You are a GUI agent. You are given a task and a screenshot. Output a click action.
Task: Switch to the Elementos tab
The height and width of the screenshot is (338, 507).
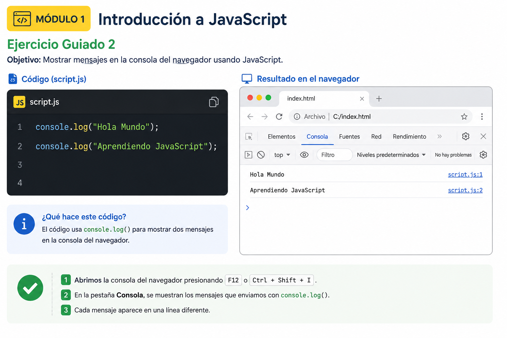click(282, 137)
